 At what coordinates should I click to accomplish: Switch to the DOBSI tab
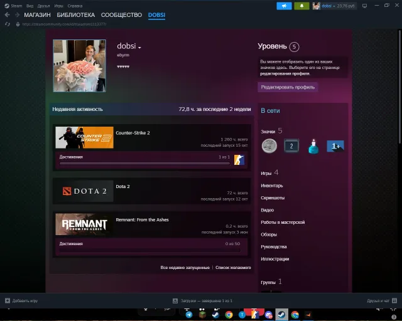tap(156, 15)
